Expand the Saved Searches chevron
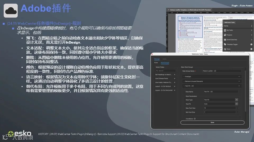 coord(252,40)
